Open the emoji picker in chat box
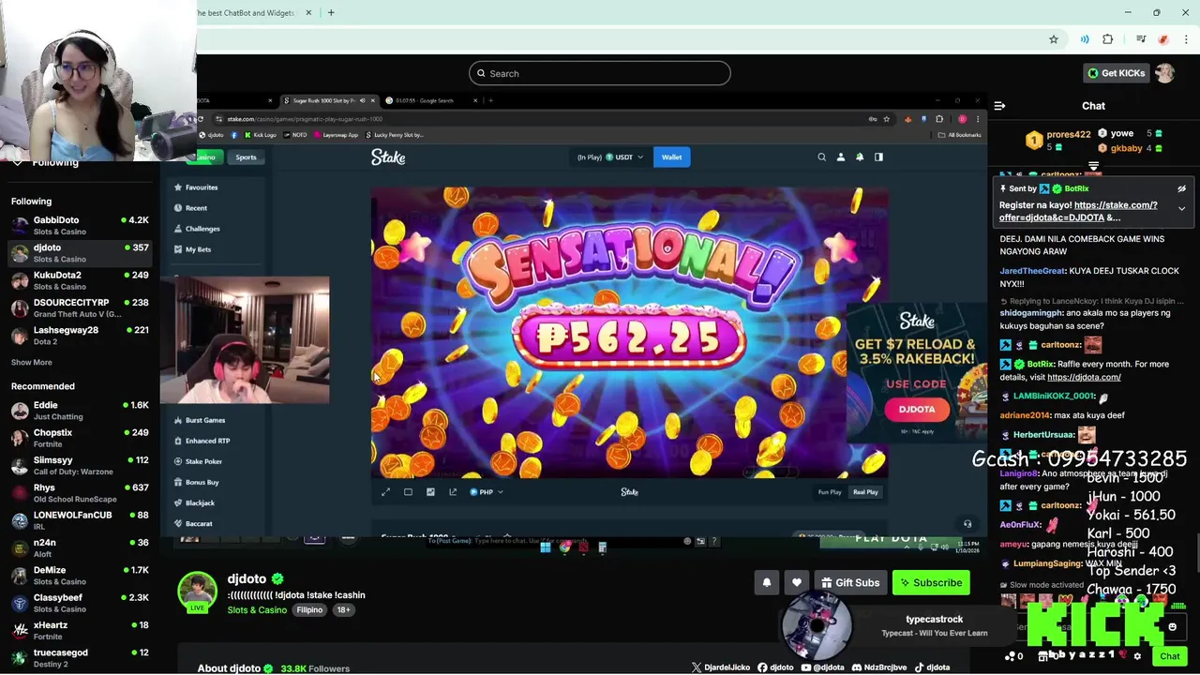1200x675 pixels. (x=1172, y=627)
